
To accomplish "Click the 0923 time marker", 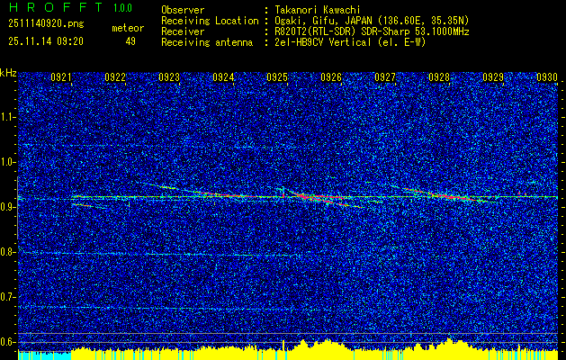I will point(169,76).
